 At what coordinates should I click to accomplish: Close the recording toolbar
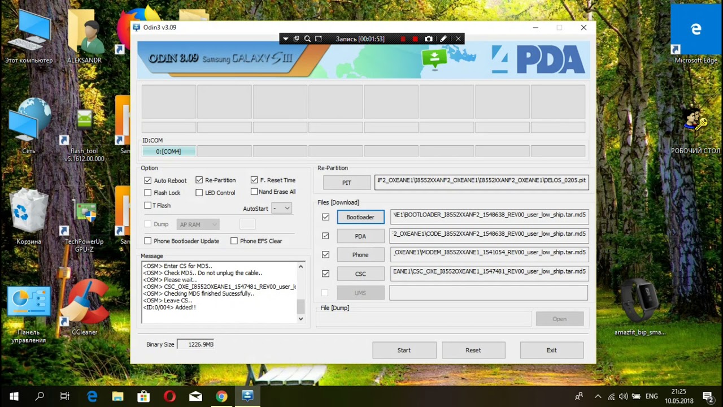point(458,39)
